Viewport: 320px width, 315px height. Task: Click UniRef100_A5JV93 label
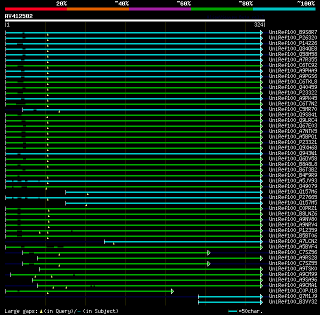coord(293,181)
